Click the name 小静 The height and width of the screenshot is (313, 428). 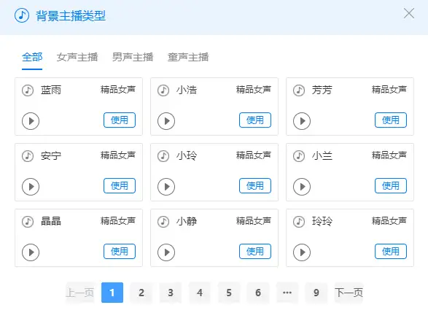[x=187, y=222]
